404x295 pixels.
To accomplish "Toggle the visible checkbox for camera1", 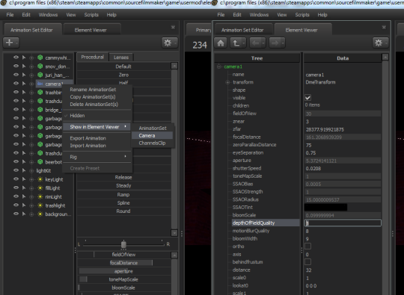I will [x=307, y=98].
